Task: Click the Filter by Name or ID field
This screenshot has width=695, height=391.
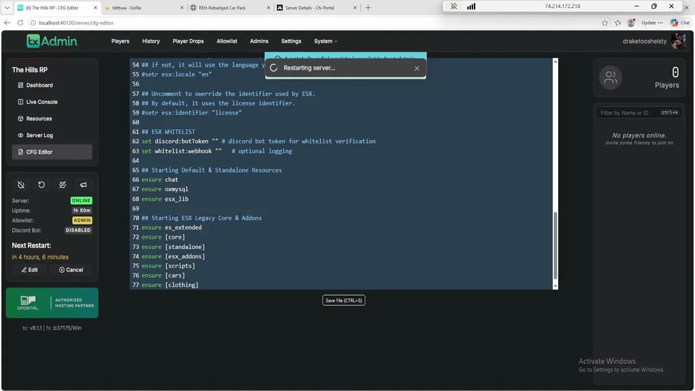Action: [x=639, y=112]
